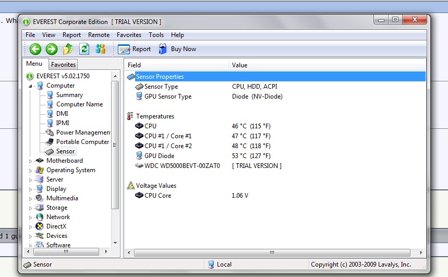The image size is (448, 277).
Task: Open the Help menu
Action: (x=177, y=35)
